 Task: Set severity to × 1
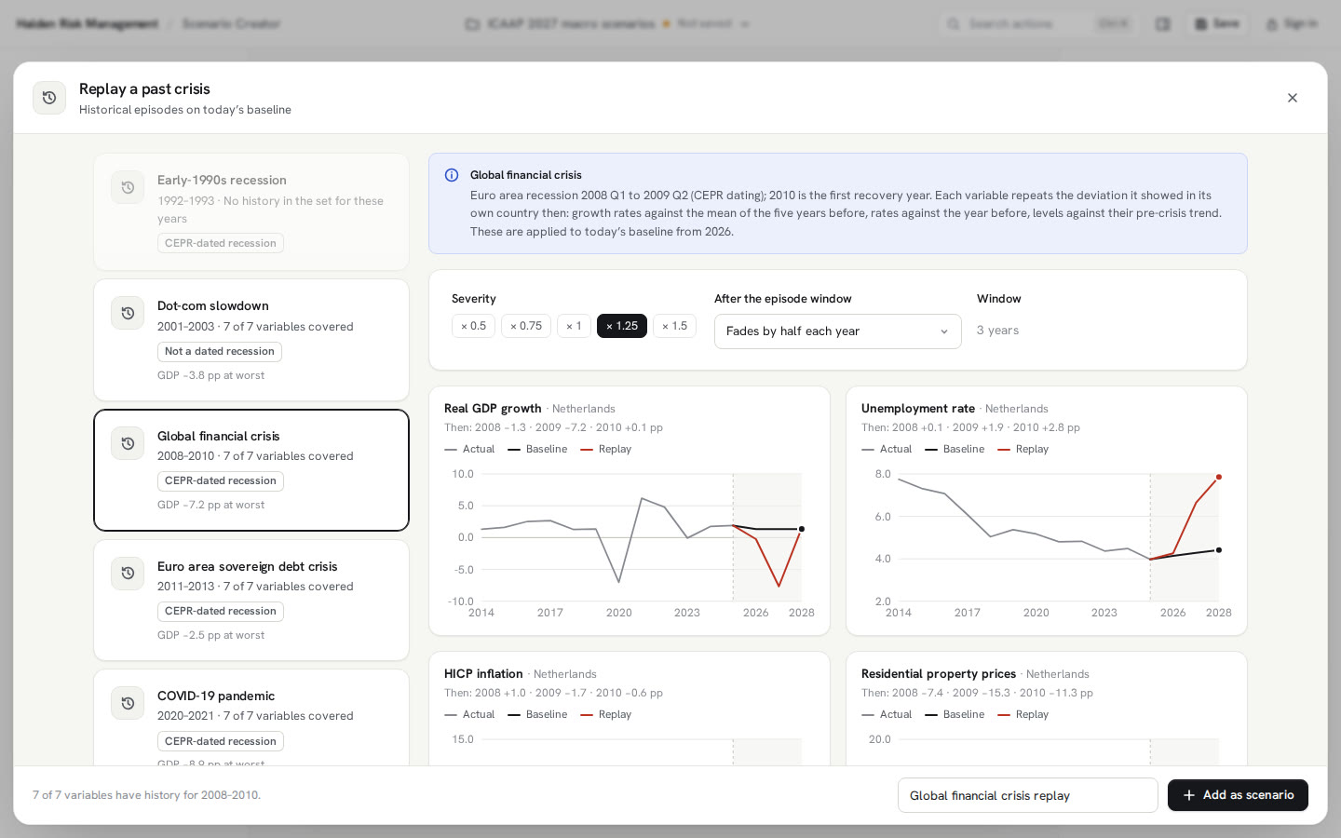[574, 326]
